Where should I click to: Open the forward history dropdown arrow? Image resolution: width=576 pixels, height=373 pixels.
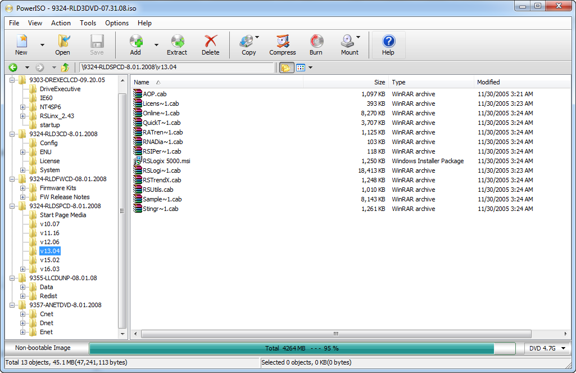click(x=54, y=68)
